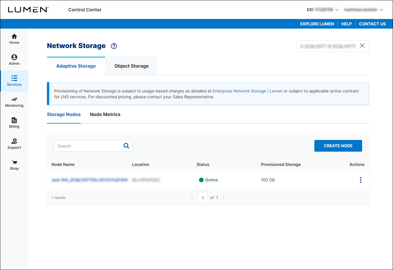Go to next results page
This screenshot has width=393, height=270.
point(224,198)
